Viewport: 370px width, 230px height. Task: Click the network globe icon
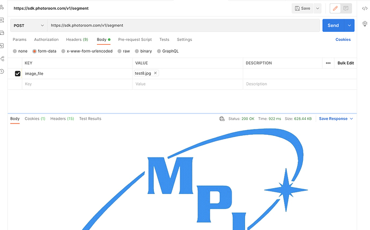[x=222, y=119]
